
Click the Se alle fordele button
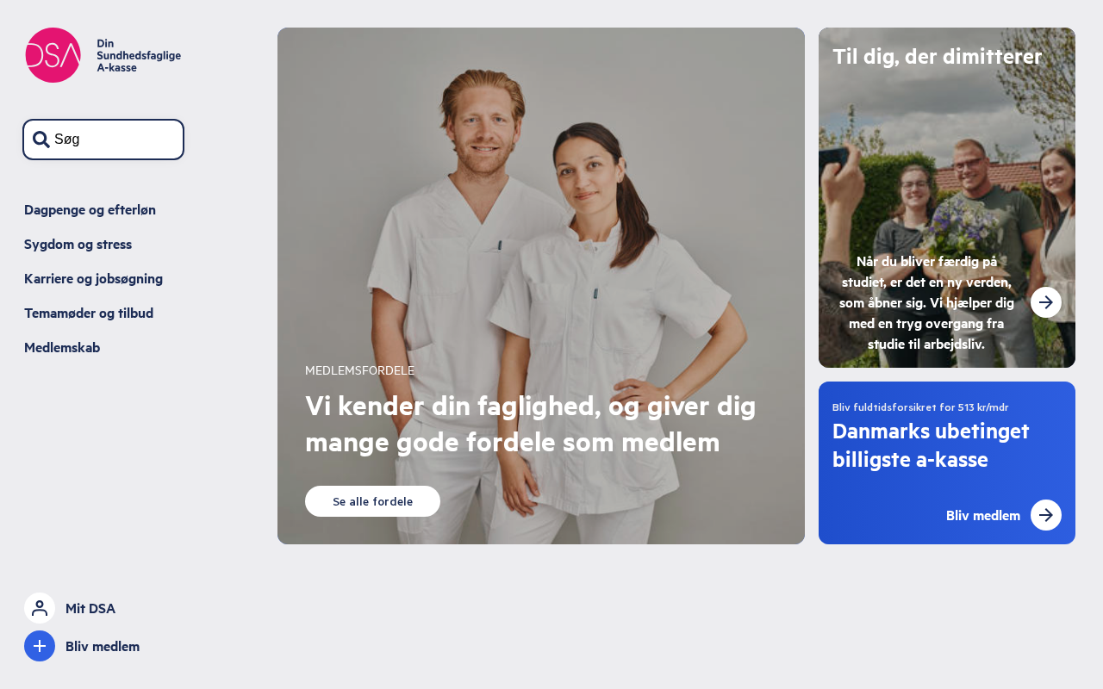click(372, 501)
